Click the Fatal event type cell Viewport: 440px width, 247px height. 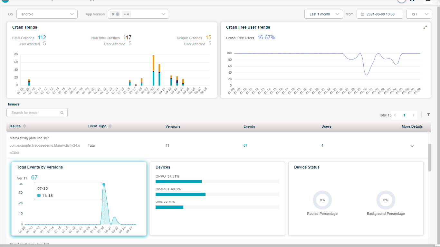[91, 145]
